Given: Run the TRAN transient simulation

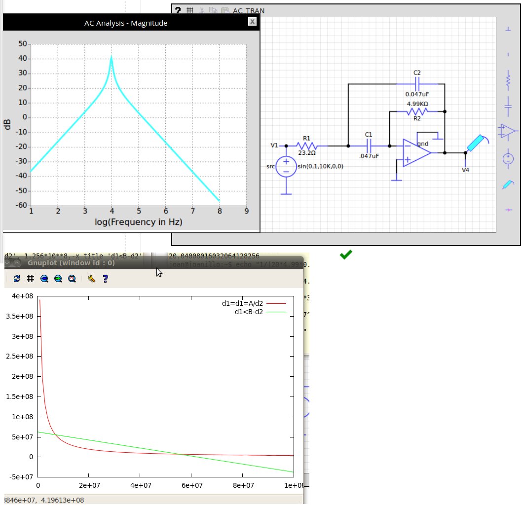Looking at the screenshot, I should 255,11.
